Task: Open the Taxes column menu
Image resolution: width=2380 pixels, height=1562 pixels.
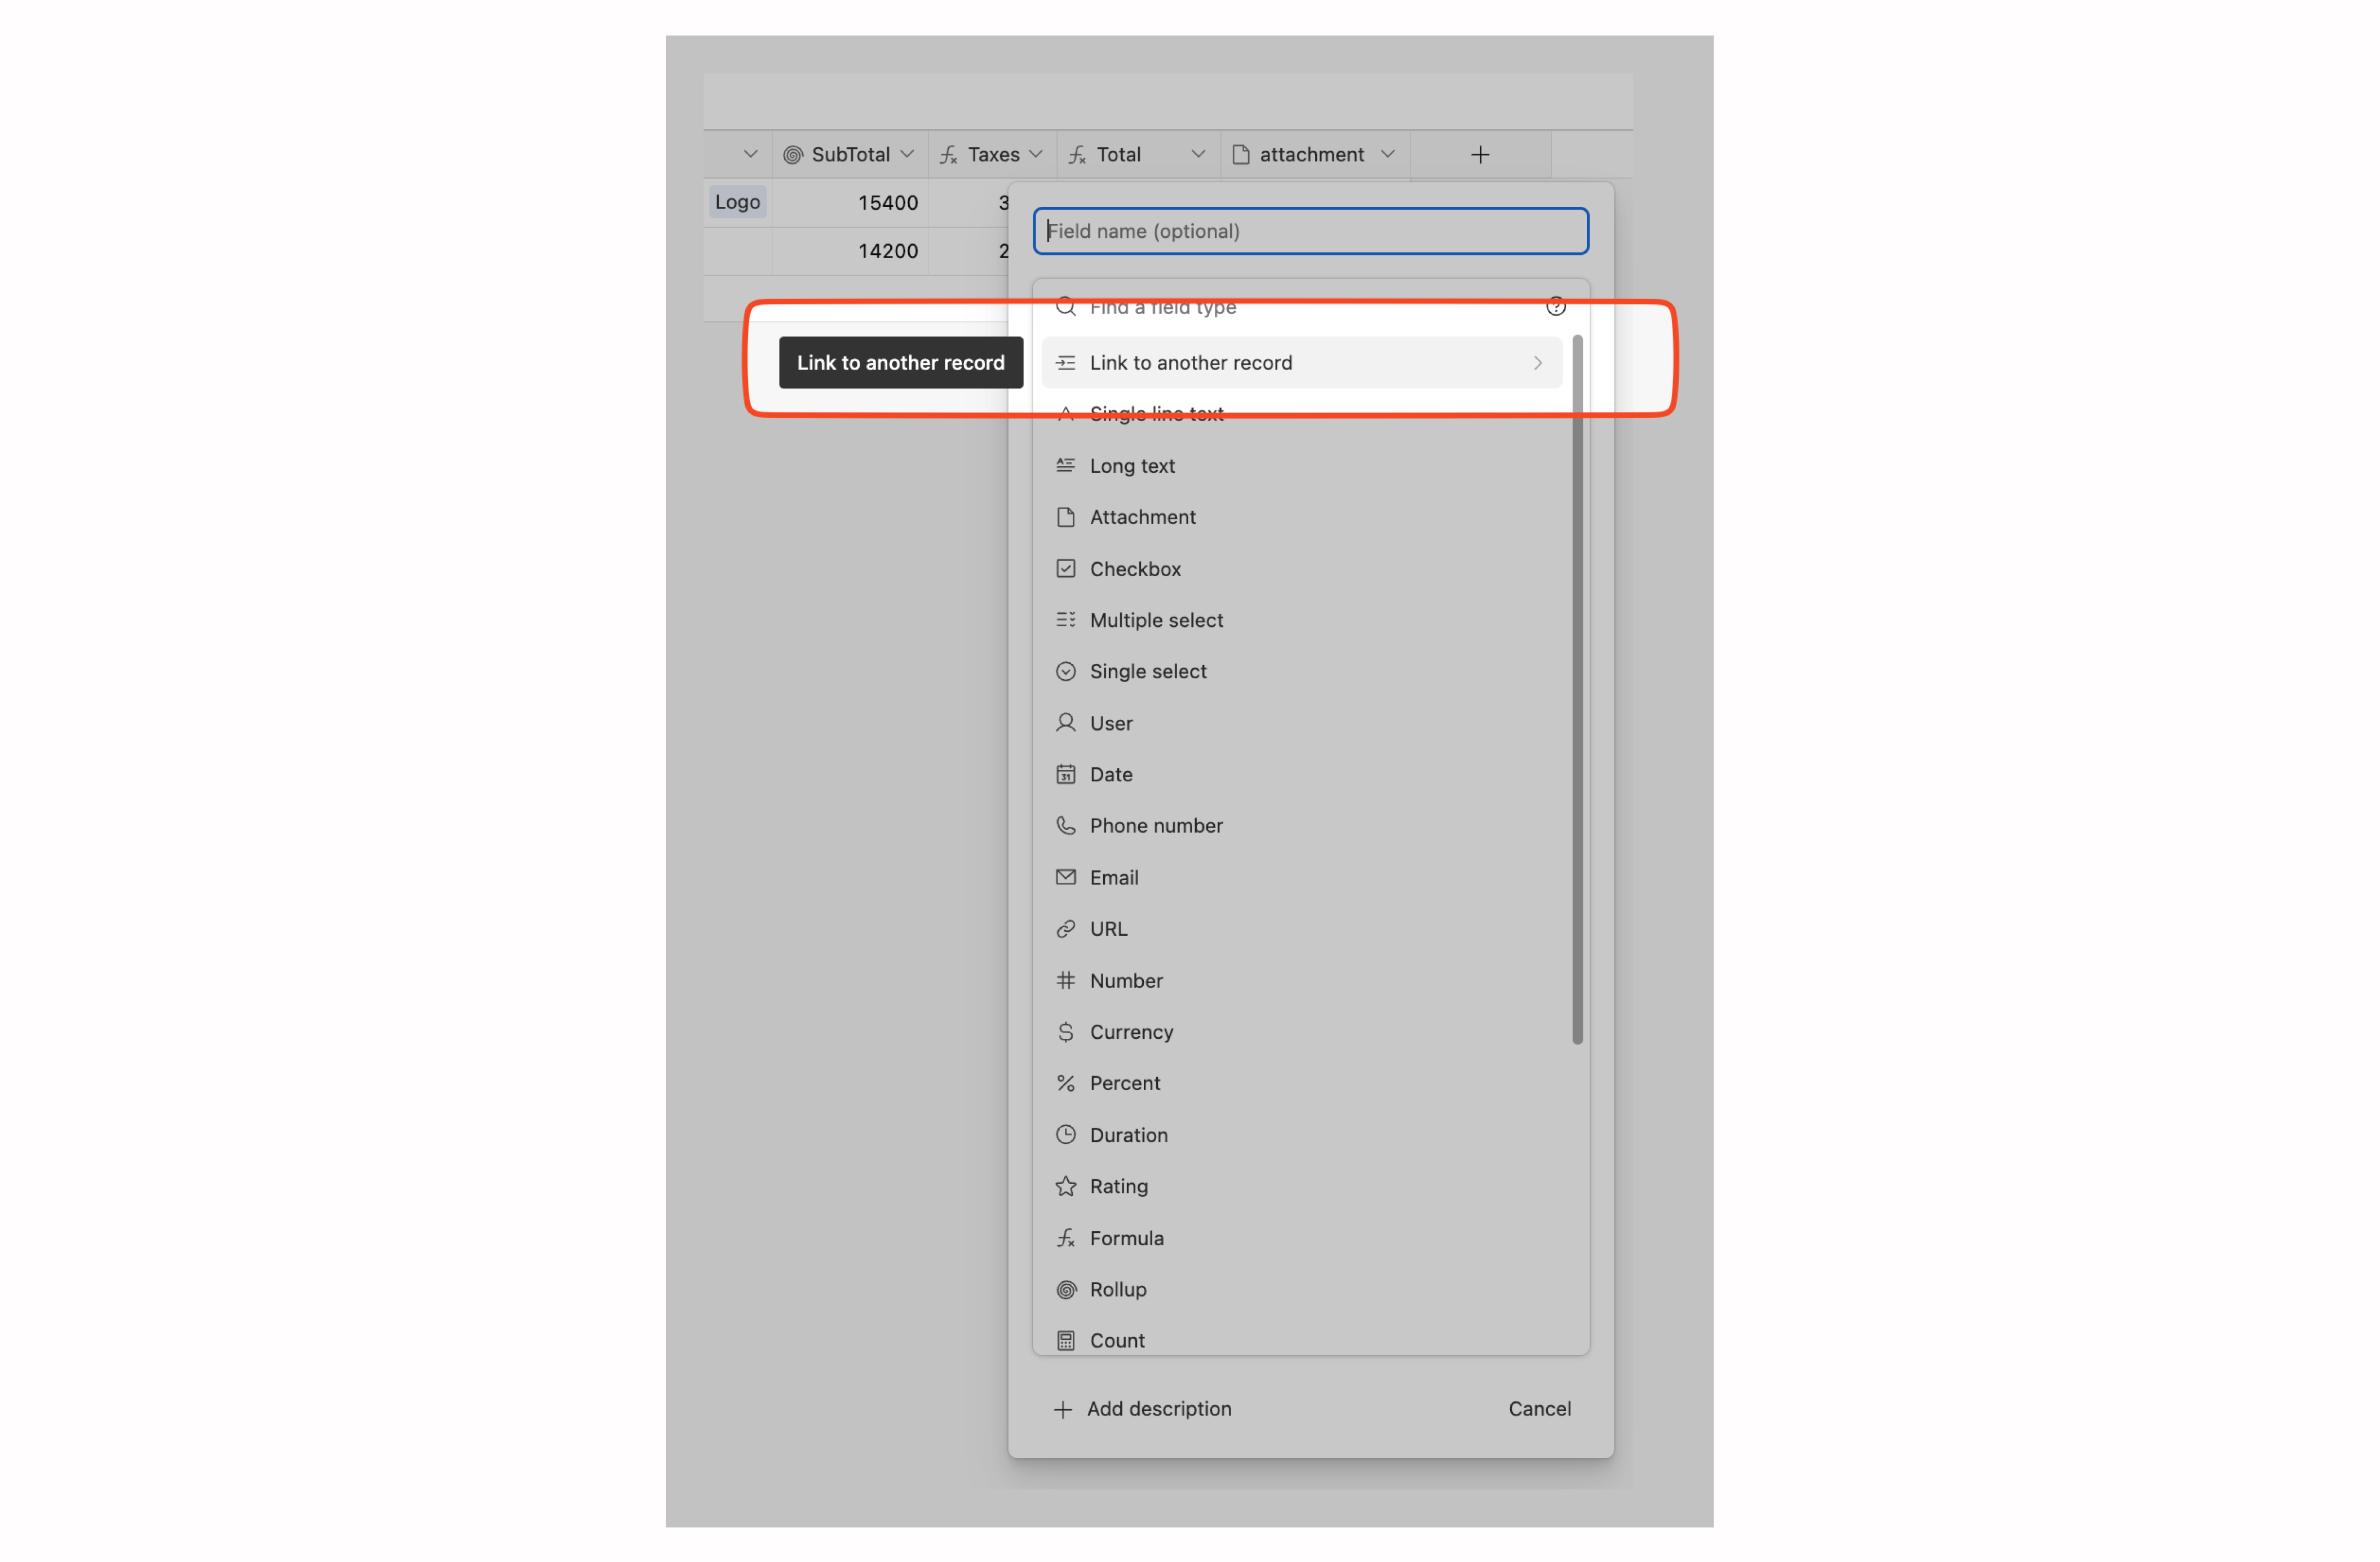Action: [1037, 154]
